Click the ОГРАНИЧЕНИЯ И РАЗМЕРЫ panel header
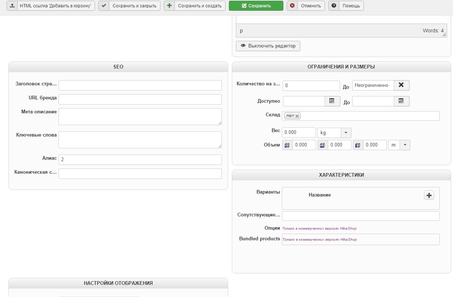453x297 pixels. [341, 67]
